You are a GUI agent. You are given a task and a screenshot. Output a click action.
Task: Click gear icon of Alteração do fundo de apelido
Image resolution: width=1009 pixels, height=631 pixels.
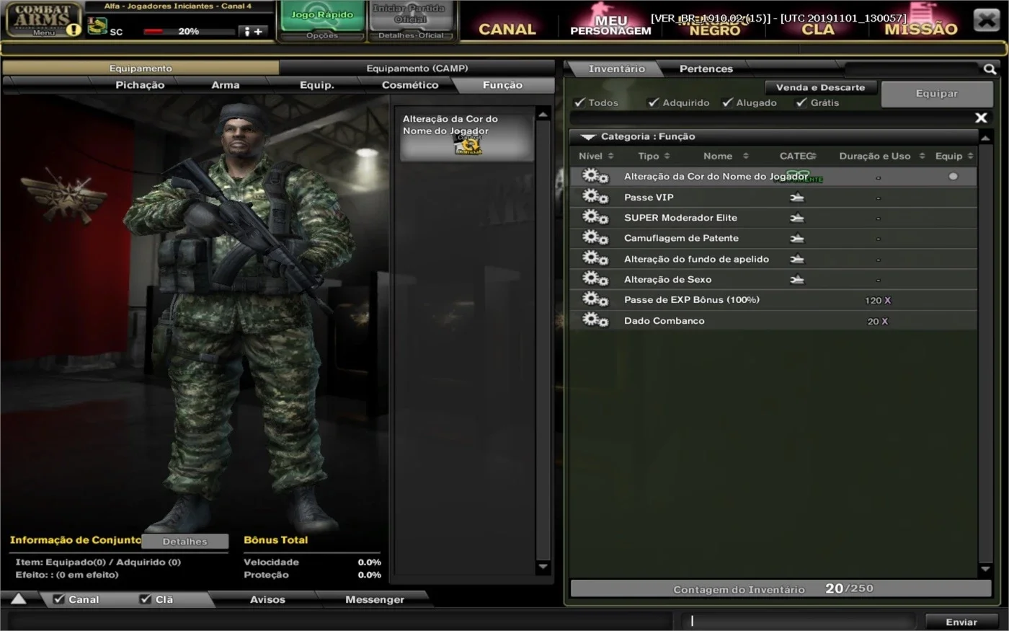(595, 258)
